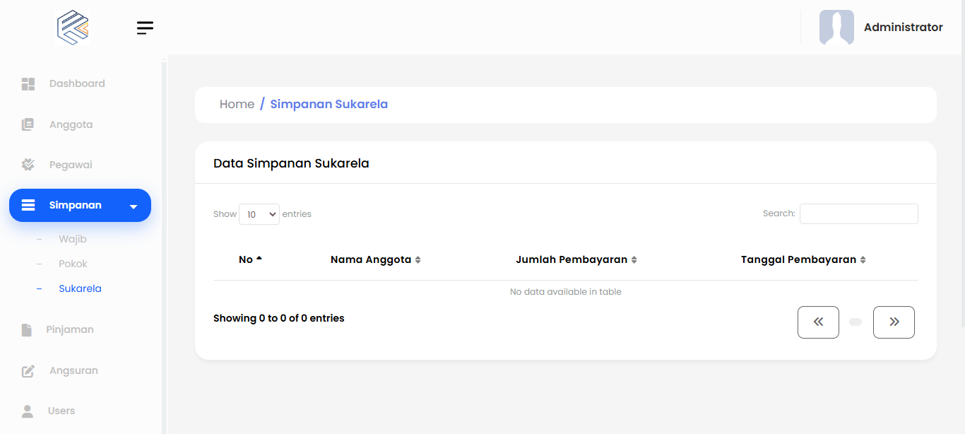Click the company logo in the header
This screenshot has width=965, height=434.
tap(73, 28)
